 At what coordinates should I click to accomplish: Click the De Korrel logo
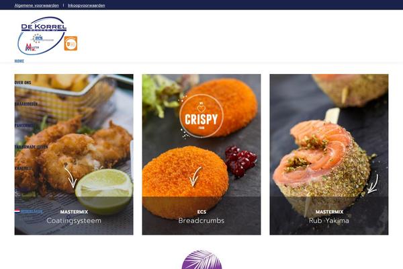point(42,36)
